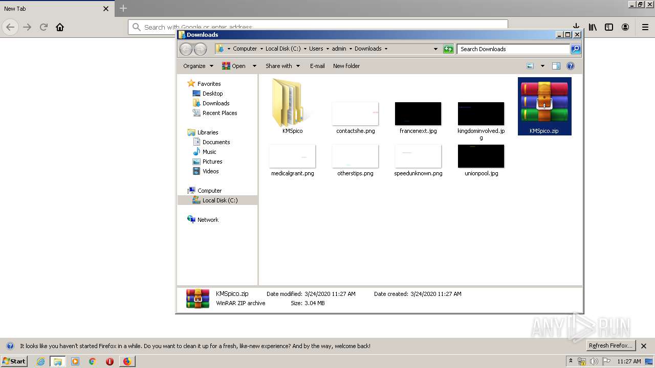The width and height of the screenshot is (655, 368).
Task: Expand the Open dropdown arrow
Action: 254,66
